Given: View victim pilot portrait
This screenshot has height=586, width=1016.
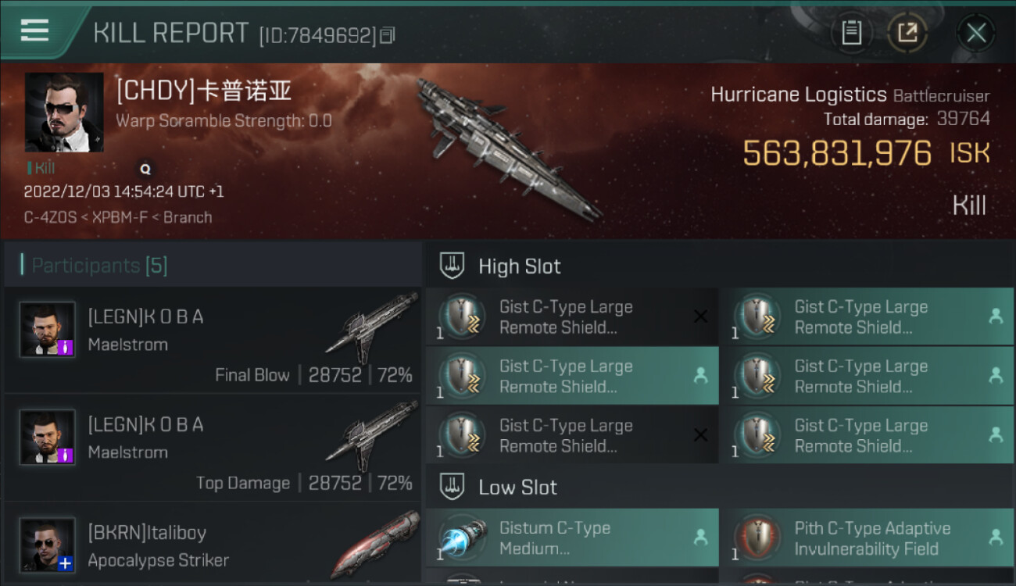Looking at the screenshot, I should pyautogui.click(x=64, y=113).
